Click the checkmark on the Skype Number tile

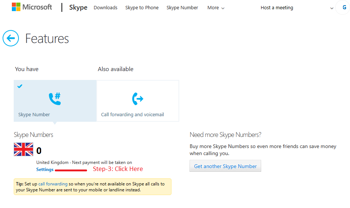coord(20,86)
